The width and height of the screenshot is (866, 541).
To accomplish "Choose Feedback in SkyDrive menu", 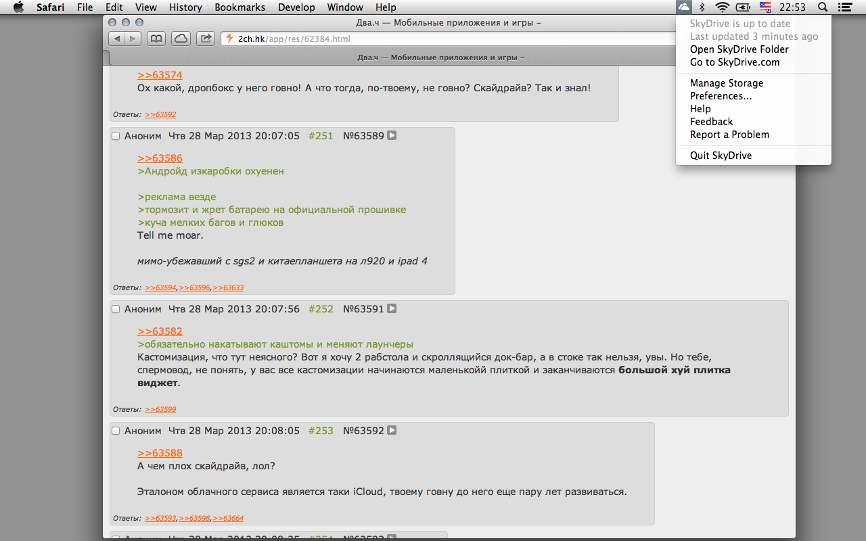I will (x=753, y=122).
